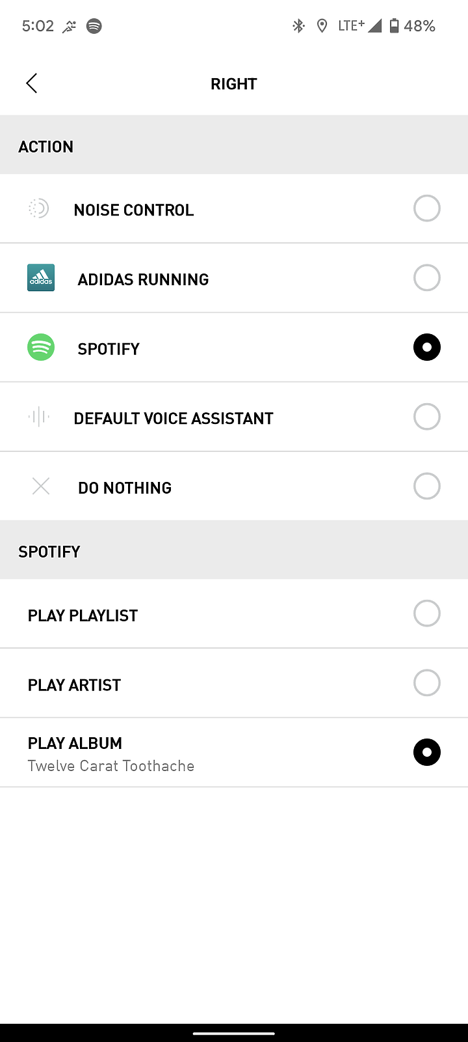
Task: Tap the Noise Control dotted circle icon
Action: 39,208
